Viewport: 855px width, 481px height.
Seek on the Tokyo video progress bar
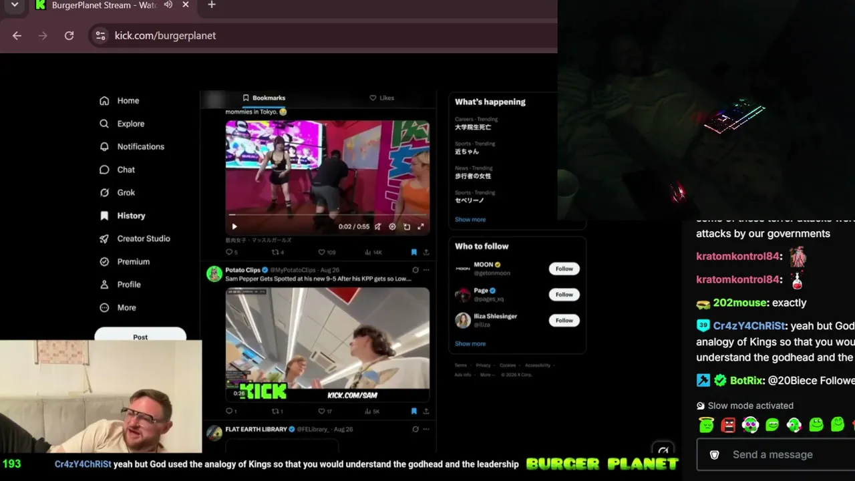pyautogui.click(x=327, y=215)
